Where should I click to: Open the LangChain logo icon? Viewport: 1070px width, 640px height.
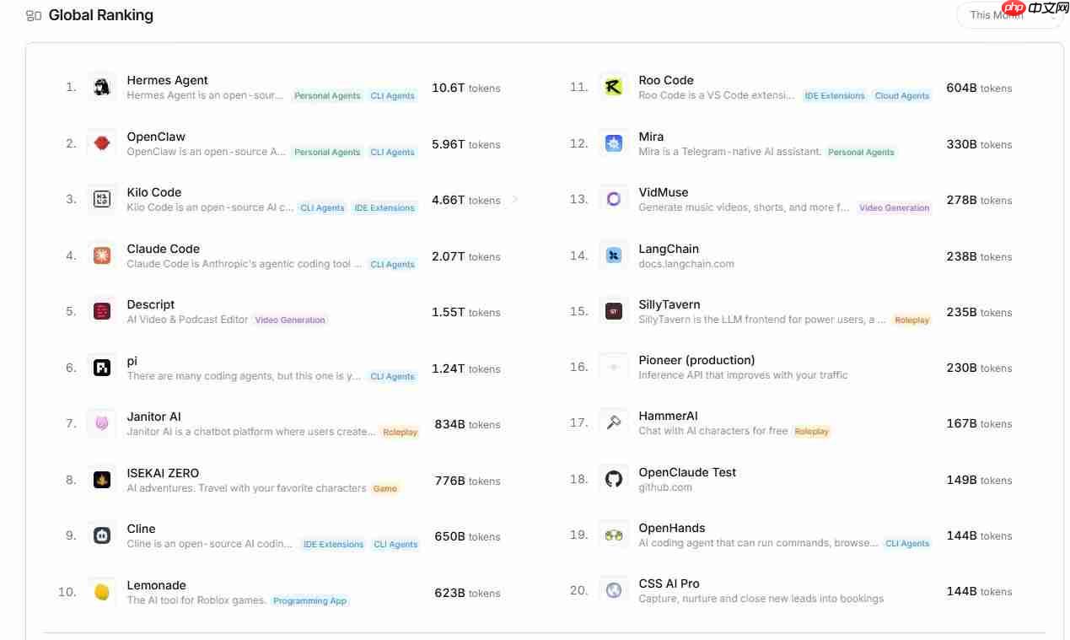coord(614,255)
